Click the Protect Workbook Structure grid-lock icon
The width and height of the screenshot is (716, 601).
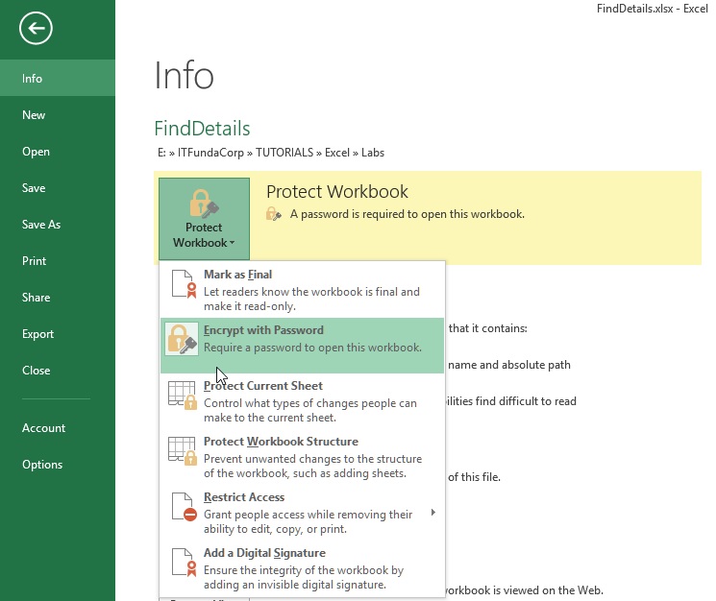183,451
